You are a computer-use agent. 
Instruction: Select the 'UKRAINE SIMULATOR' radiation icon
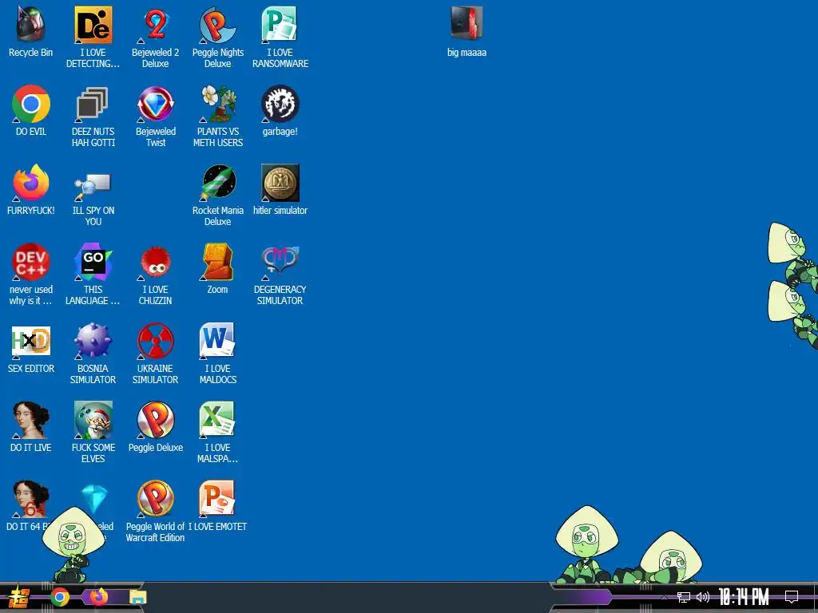[x=156, y=342]
